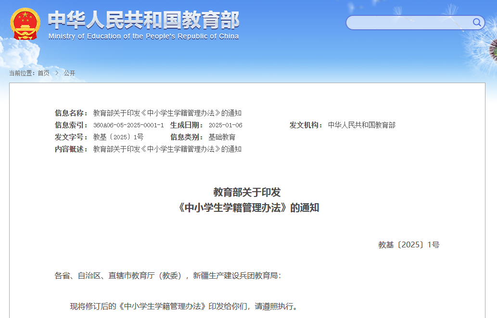
Task: Click the 当前位置 breadcrumb label
Action: coord(22,73)
